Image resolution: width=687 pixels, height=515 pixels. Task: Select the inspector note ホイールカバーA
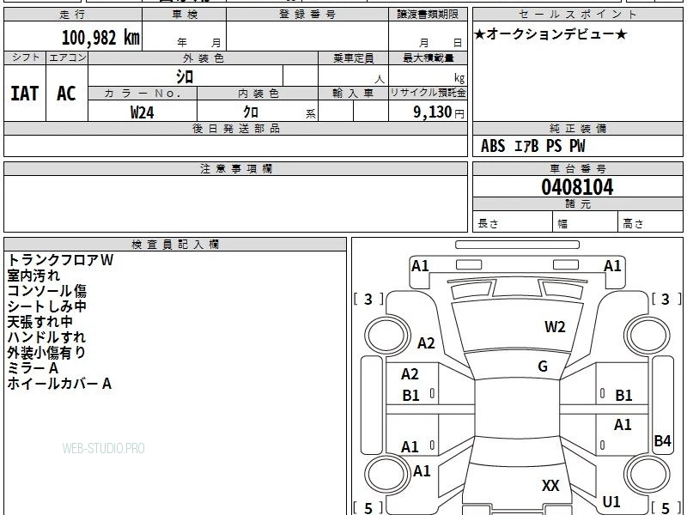[x=59, y=384]
